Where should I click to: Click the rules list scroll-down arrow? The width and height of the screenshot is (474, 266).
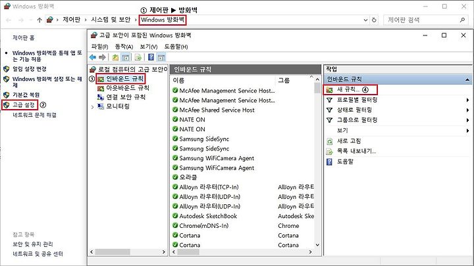point(317,245)
